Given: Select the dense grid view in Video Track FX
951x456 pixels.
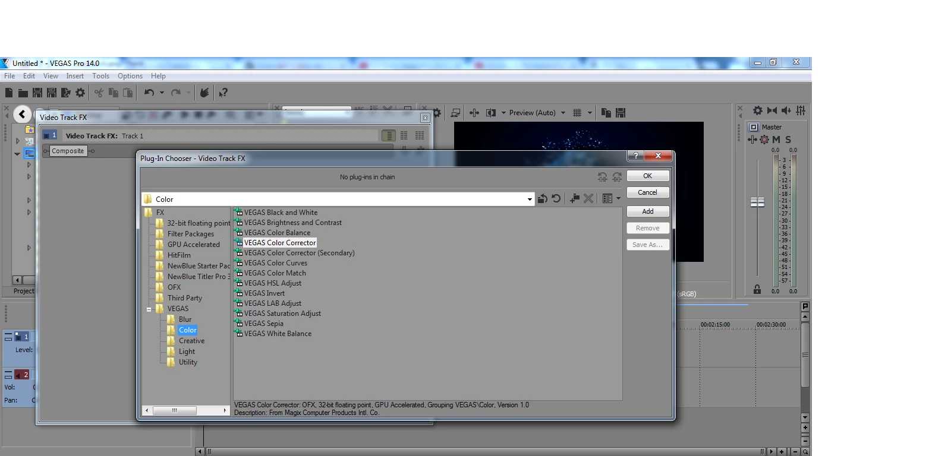Looking at the screenshot, I should (x=420, y=135).
